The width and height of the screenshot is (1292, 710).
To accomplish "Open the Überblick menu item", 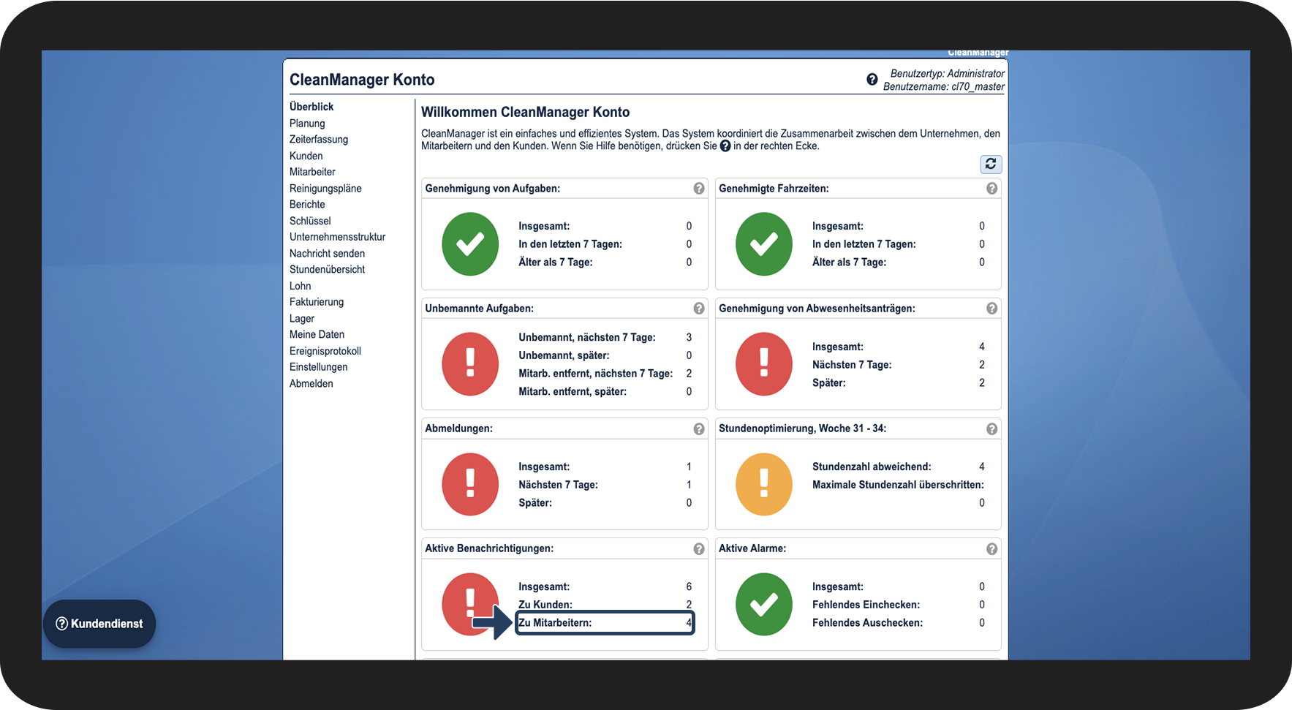I will (x=311, y=107).
